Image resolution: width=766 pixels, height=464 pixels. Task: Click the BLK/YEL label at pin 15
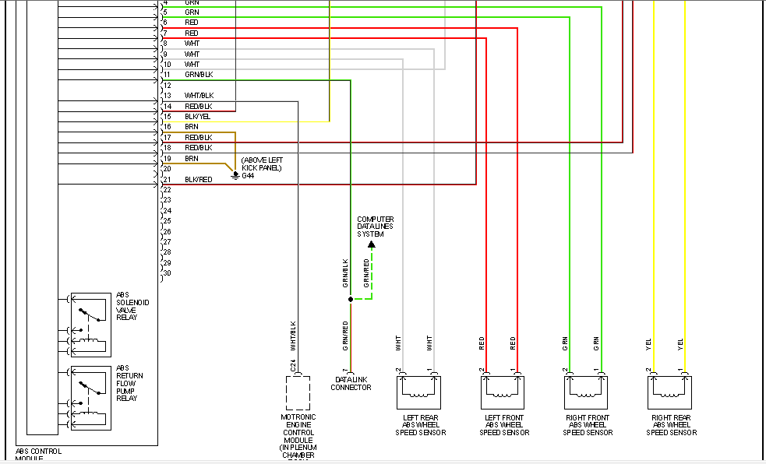pos(197,117)
